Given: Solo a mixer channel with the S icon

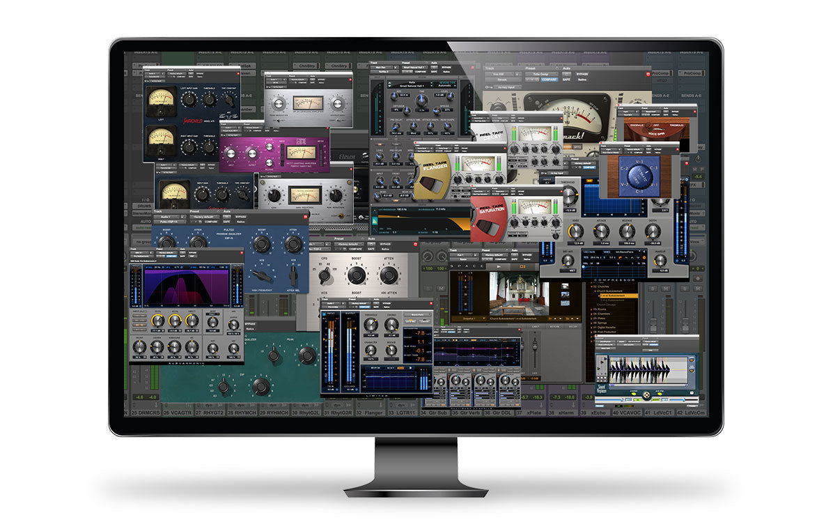Looking at the screenshot, I should (x=652, y=288).
